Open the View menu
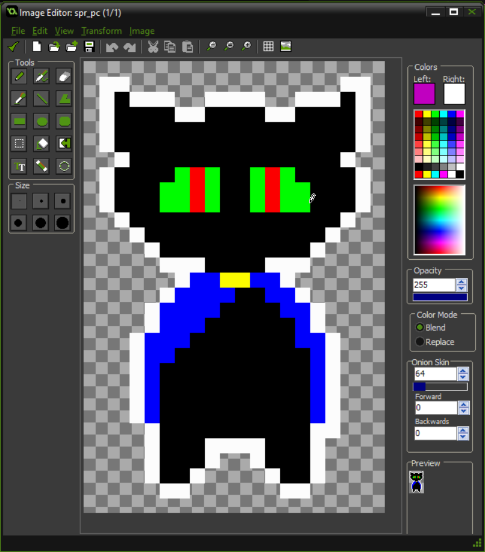The image size is (485, 552). tap(64, 31)
